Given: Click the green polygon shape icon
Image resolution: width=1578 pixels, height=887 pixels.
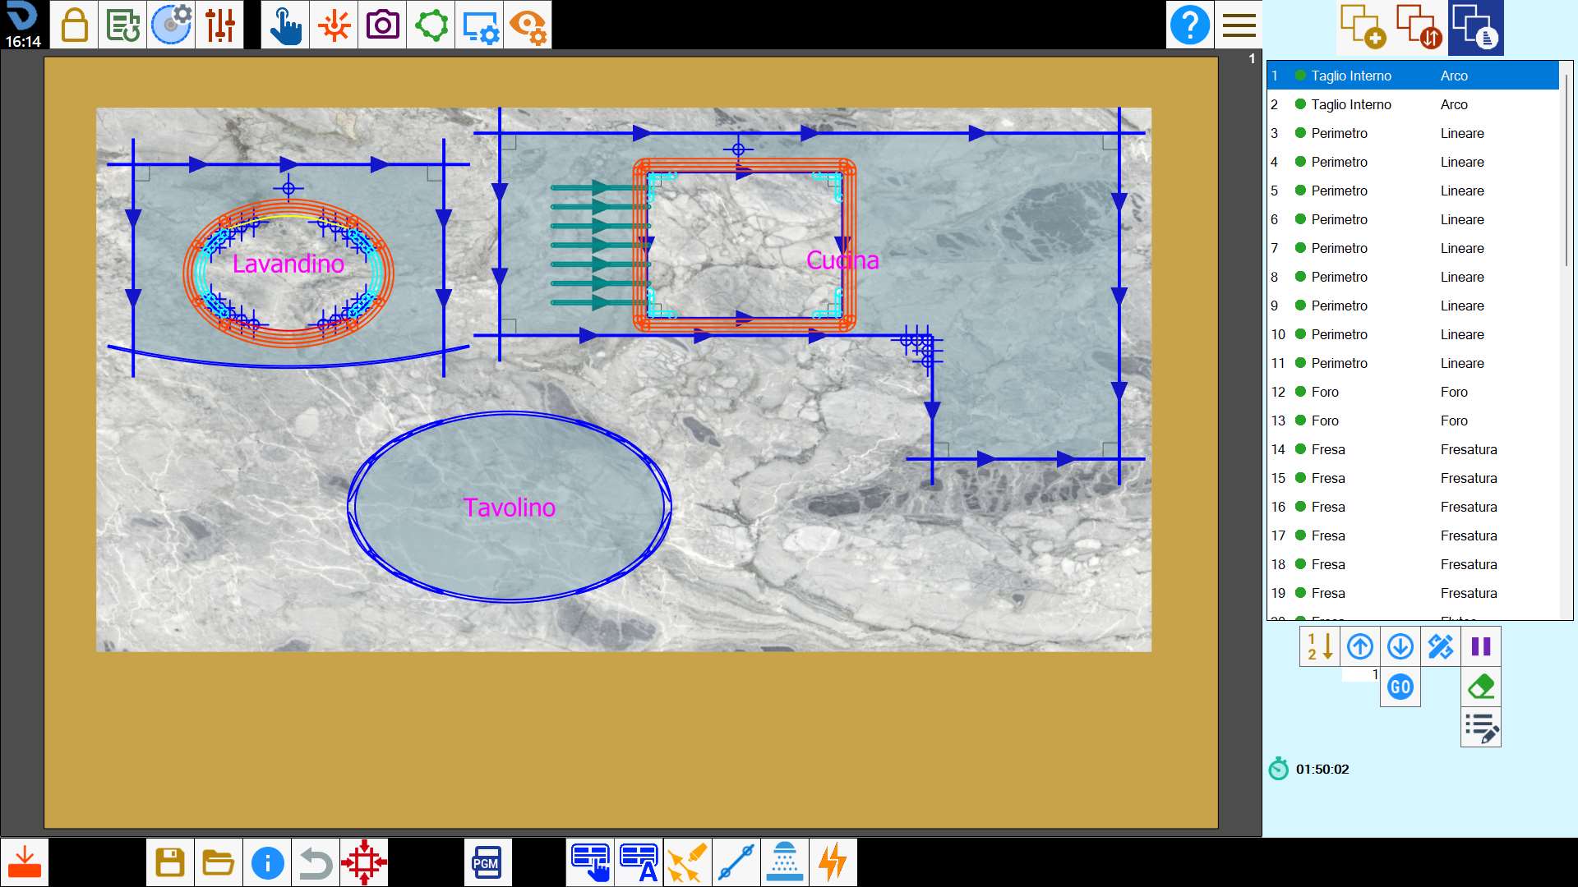Looking at the screenshot, I should [x=431, y=25].
